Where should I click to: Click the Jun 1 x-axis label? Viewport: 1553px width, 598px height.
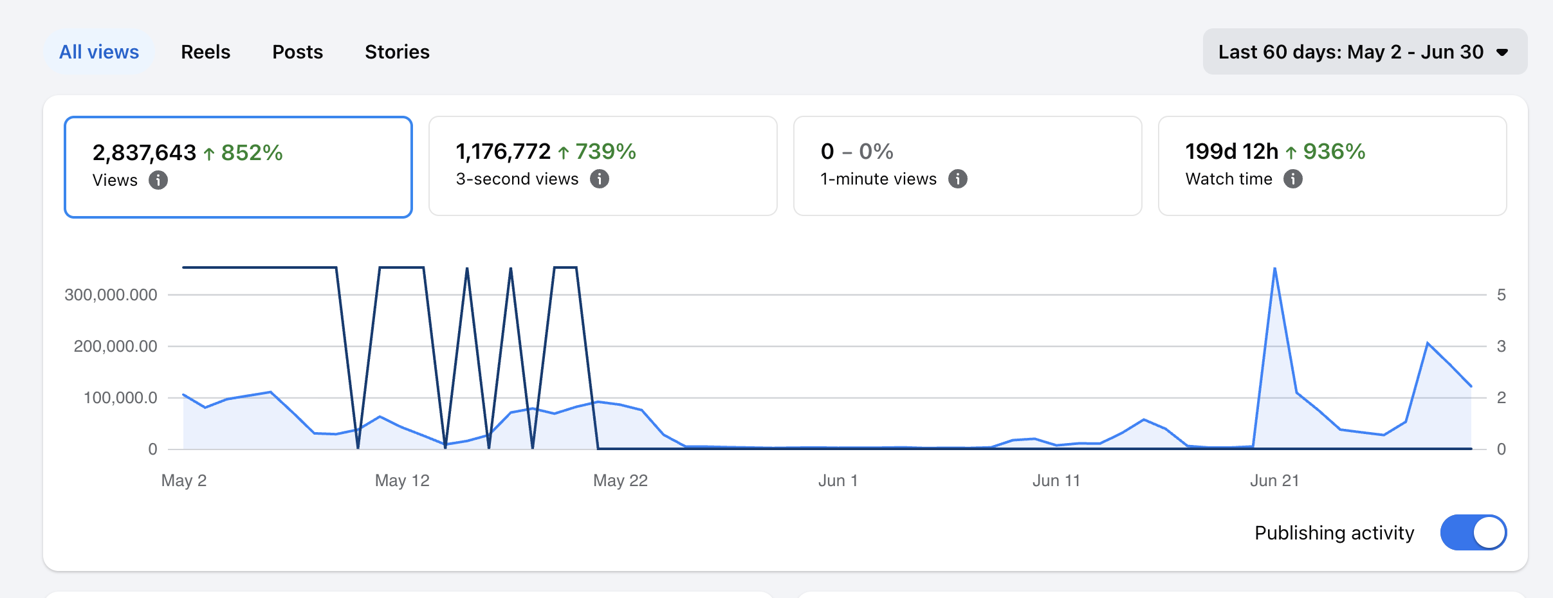pyautogui.click(x=838, y=480)
